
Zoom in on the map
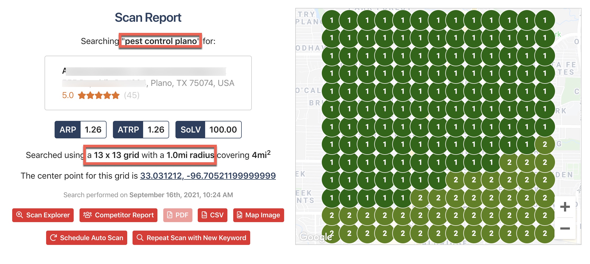point(565,207)
